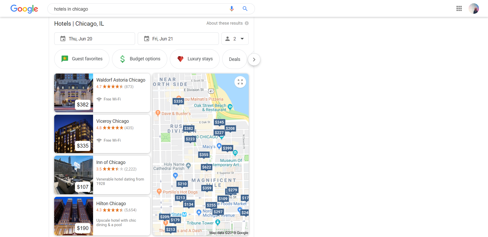Viewport: 488px width, 237px height.
Task: Filter by Deals
Action: pos(234,59)
